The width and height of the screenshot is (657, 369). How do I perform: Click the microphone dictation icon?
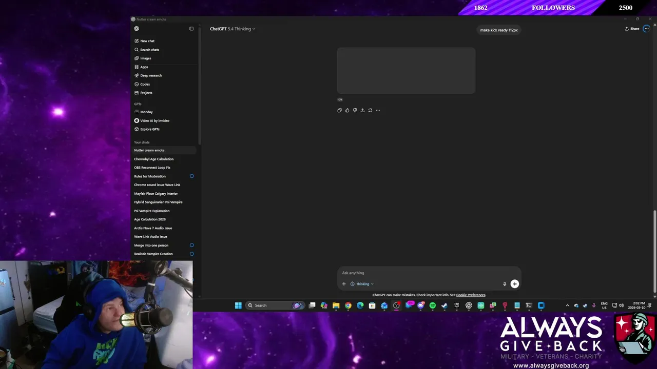click(x=505, y=284)
